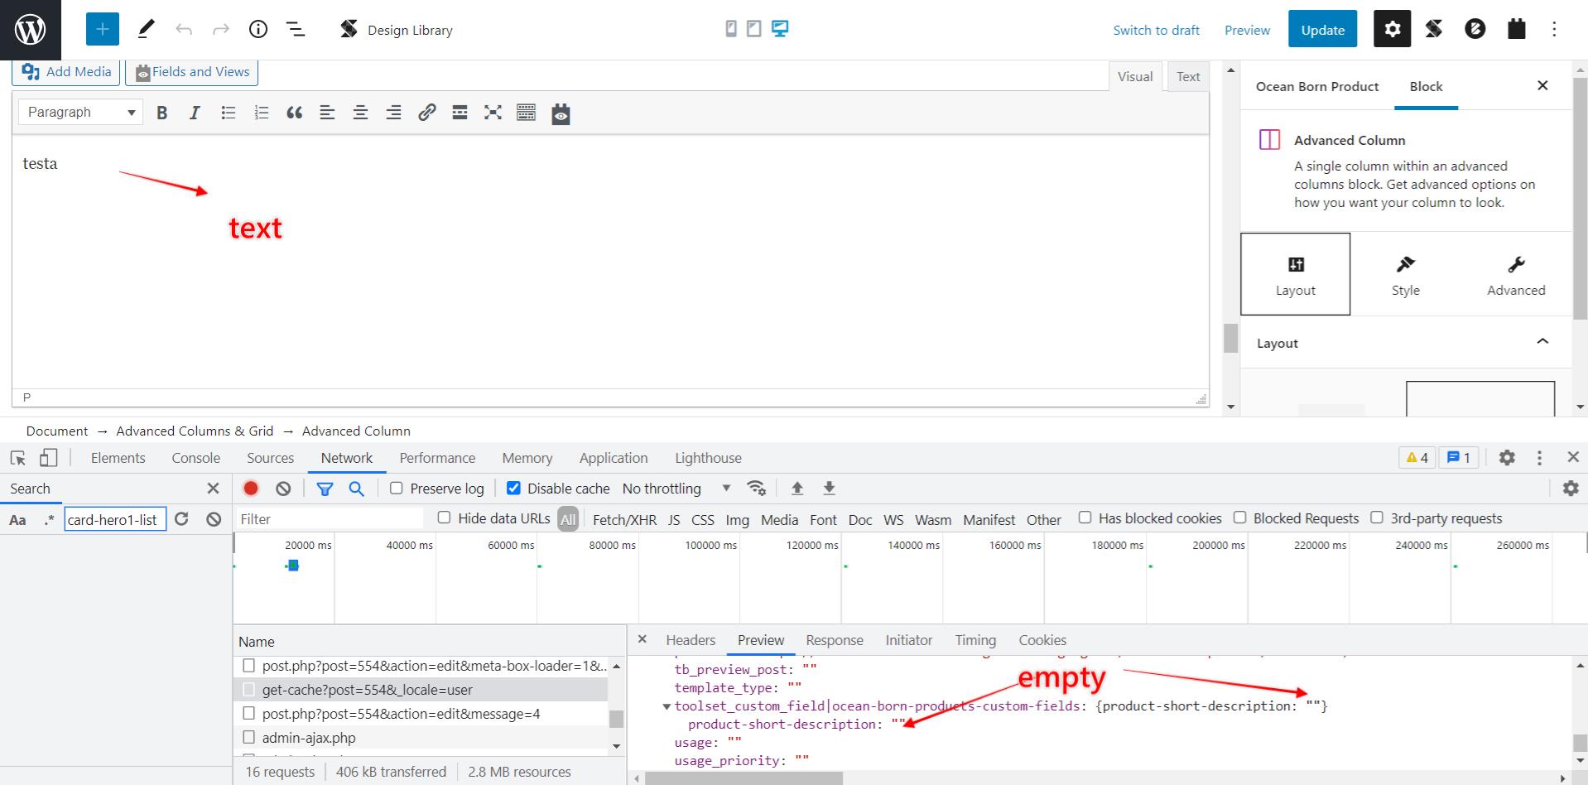Open the No throttling dropdown

pos(676,489)
